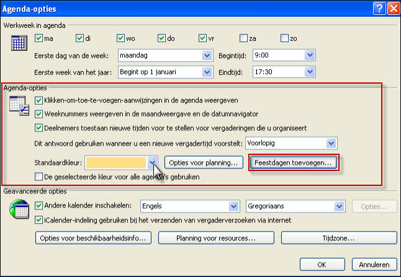Toggle Klikken-om-toe-te-voegen-aanwijzingen checkbox
Image resolution: width=401 pixels, height=277 pixels.
pyautogui.click(x=38, y=100)
